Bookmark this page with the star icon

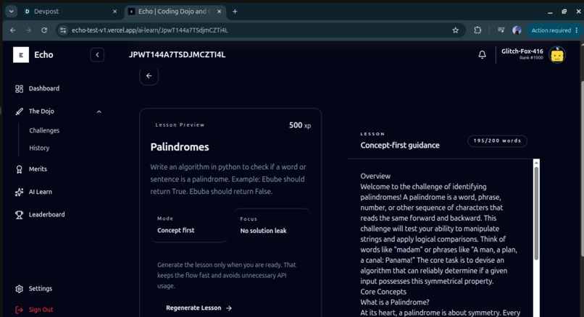tap(455, 30)
